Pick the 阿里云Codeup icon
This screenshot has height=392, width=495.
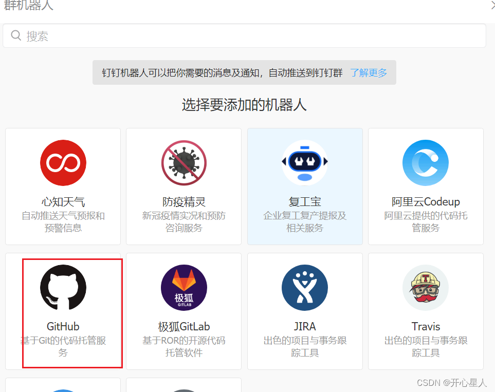pyautogui.click(x=426, y=163)
